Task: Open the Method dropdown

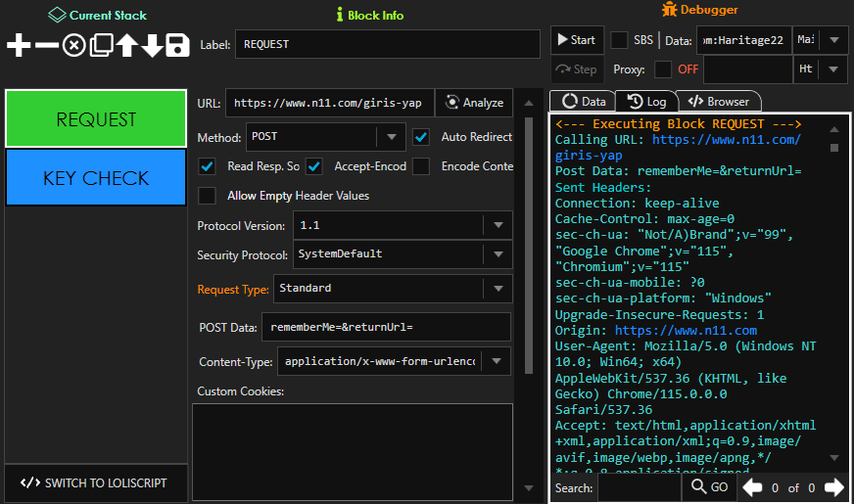Action: 392,137
